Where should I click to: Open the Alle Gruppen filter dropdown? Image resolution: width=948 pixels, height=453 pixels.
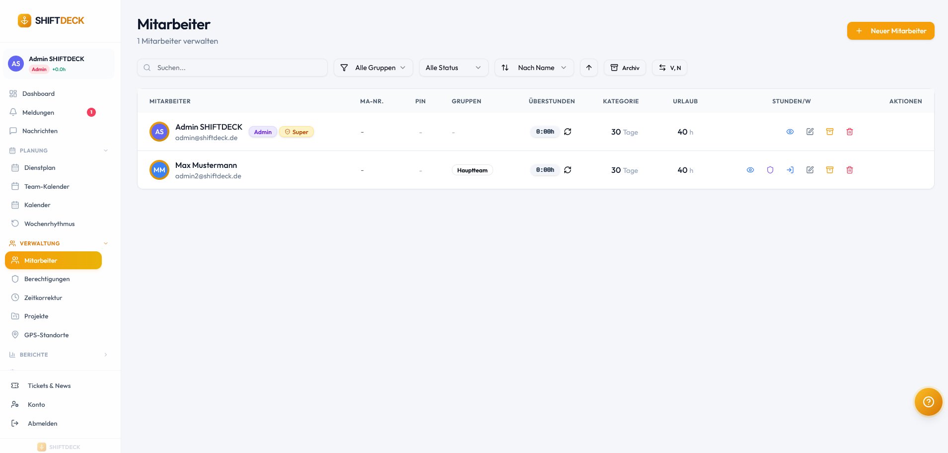(x=373, y=68)
